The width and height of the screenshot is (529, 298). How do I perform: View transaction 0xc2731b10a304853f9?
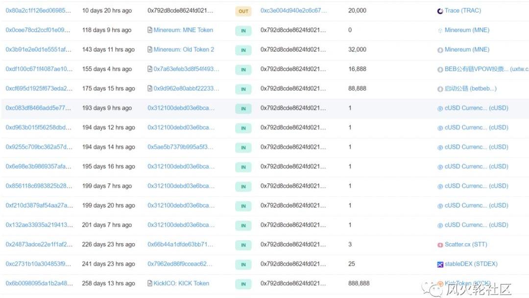(x=38, y=264)
